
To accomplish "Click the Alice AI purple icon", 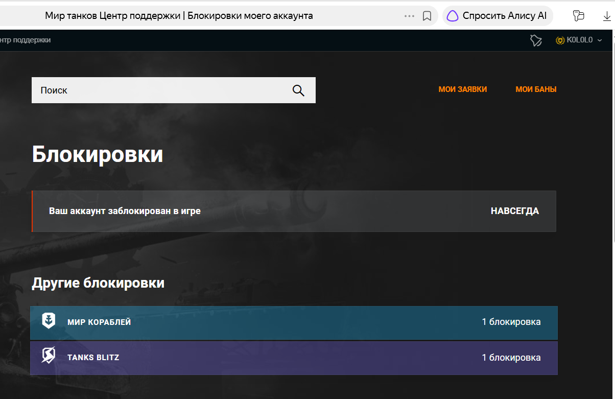I will click(x=452, y=16).
